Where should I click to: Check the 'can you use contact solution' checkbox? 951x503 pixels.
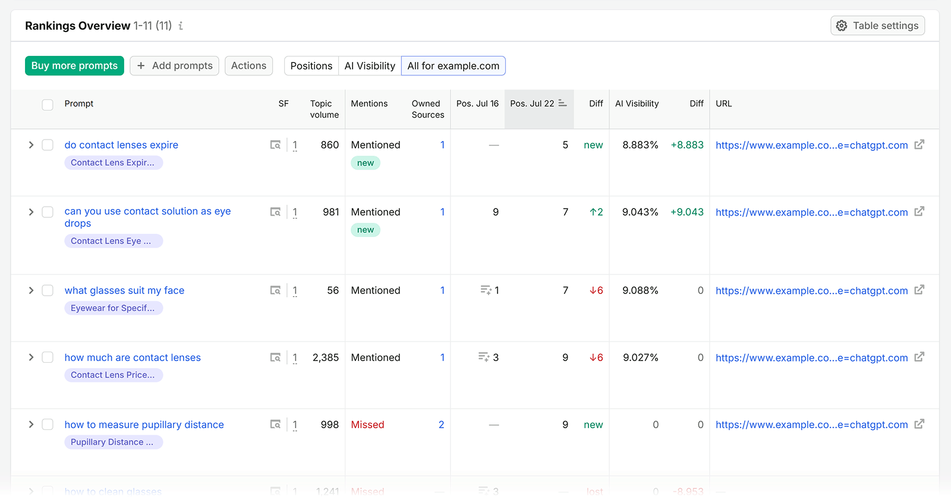(x=48, y=212)
